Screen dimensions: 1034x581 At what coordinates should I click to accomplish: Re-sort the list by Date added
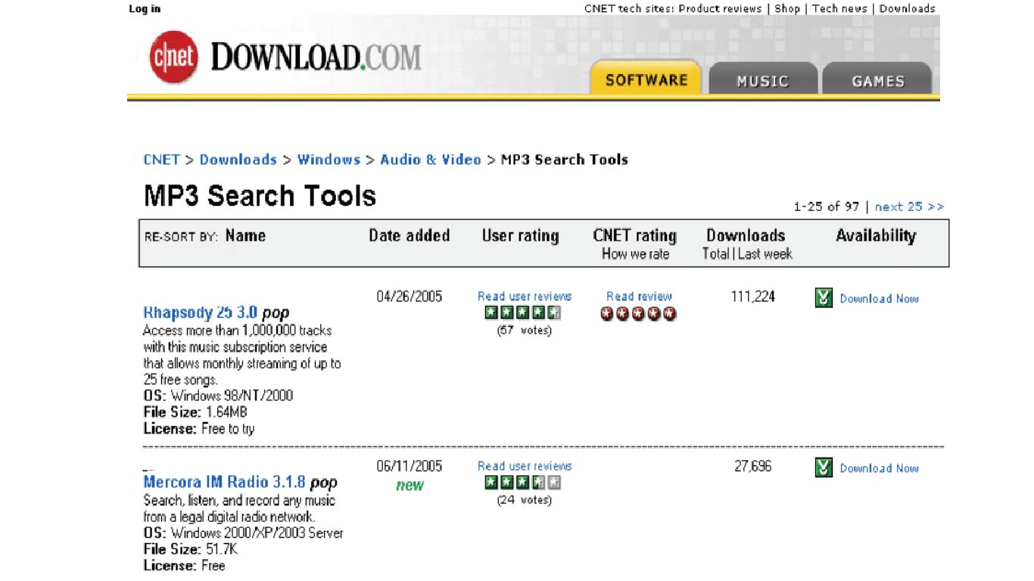(x=410, y=235)
